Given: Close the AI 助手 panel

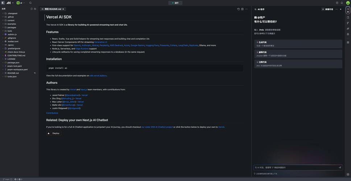Looking at the screenshot, I should (x=341, y=9).
